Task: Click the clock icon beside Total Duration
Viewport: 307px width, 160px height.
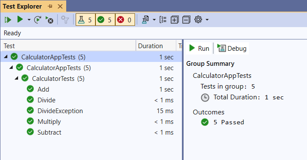Action: coord(205,98)
